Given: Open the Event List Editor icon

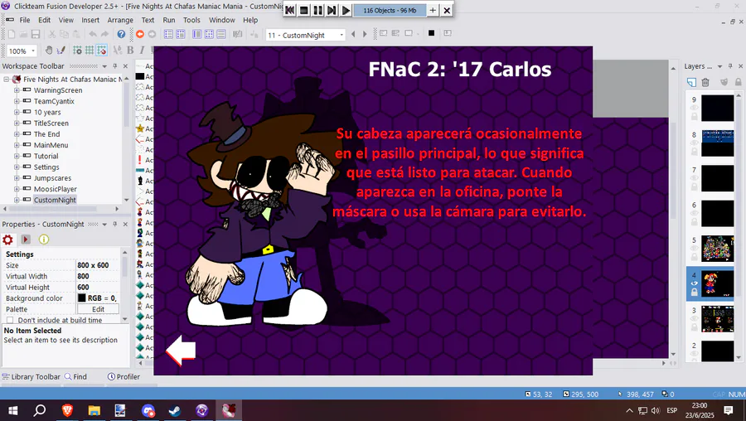Looking at the screenshot, I should point(221,34).
